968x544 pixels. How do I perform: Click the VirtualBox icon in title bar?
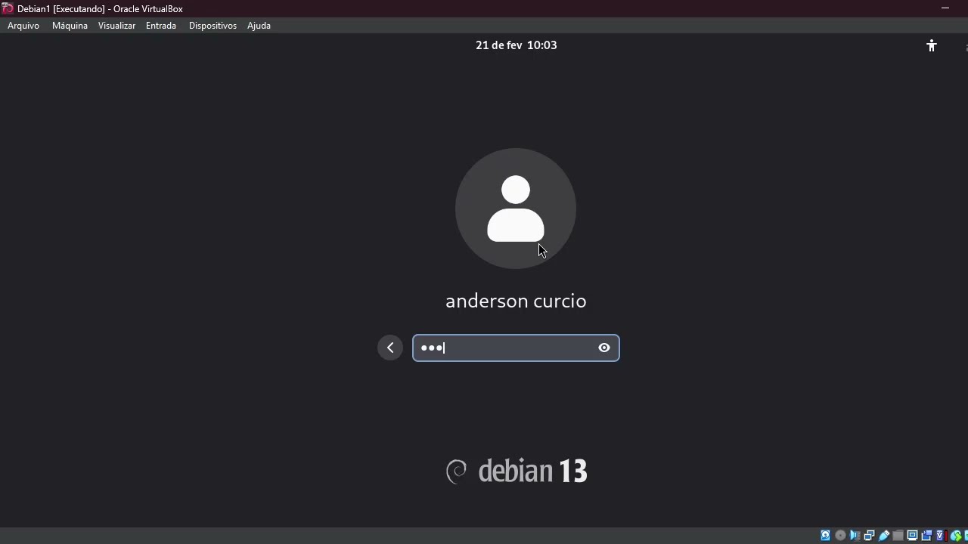[8, 8]
